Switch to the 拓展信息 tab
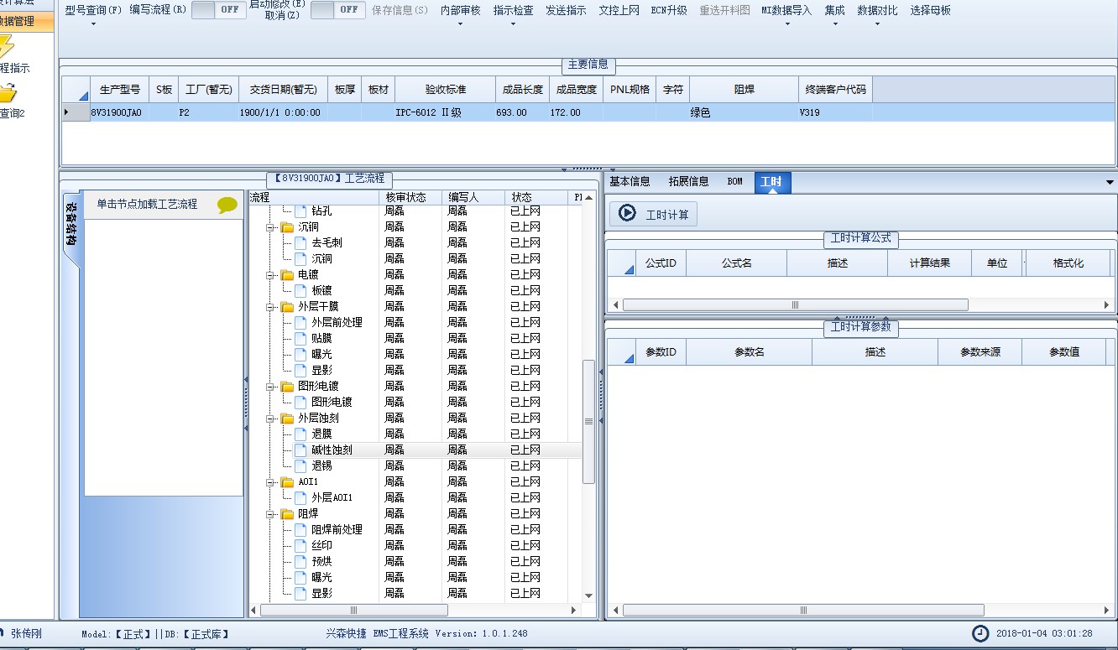This screenshot has height=650, width=1118. (x=688, y=181)
